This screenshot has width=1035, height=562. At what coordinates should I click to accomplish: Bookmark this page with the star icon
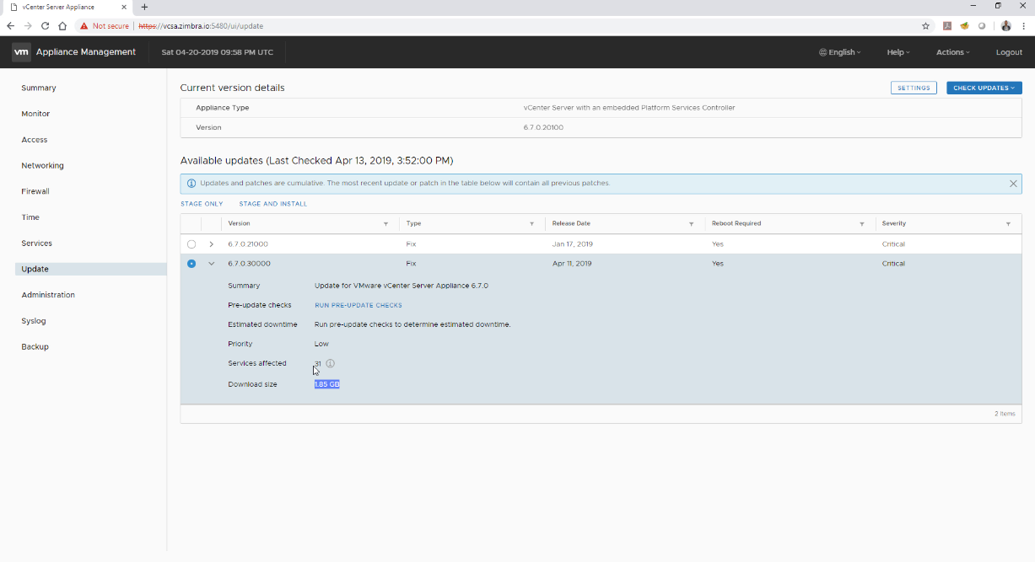(x=925, y=26)
